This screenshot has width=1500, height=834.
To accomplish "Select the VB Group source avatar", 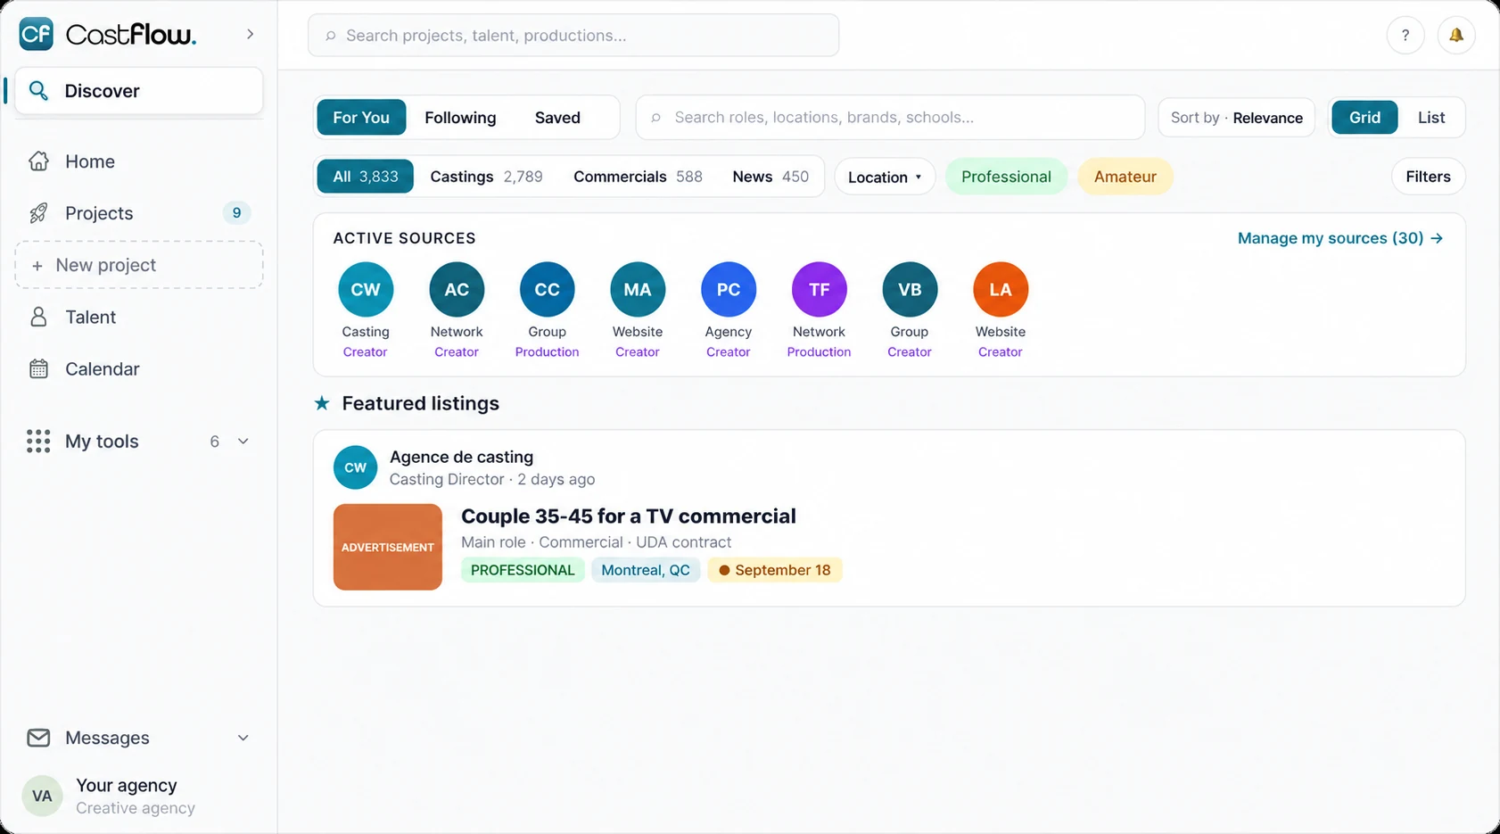I will tap(910, 290).
